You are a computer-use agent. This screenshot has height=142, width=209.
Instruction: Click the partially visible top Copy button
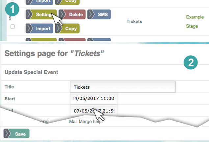(67, 1)
